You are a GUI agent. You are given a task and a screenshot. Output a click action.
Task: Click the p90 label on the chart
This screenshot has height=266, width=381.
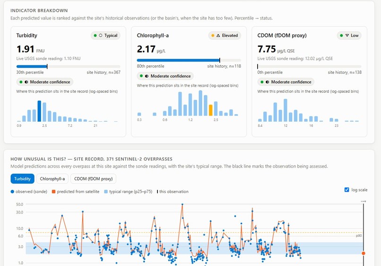pyautogui.click(x=359, y=236)
